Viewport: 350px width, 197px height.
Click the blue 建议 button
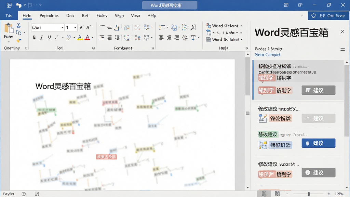point(319,143)
